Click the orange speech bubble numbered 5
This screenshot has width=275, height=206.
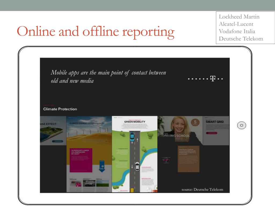pos(195,122)
